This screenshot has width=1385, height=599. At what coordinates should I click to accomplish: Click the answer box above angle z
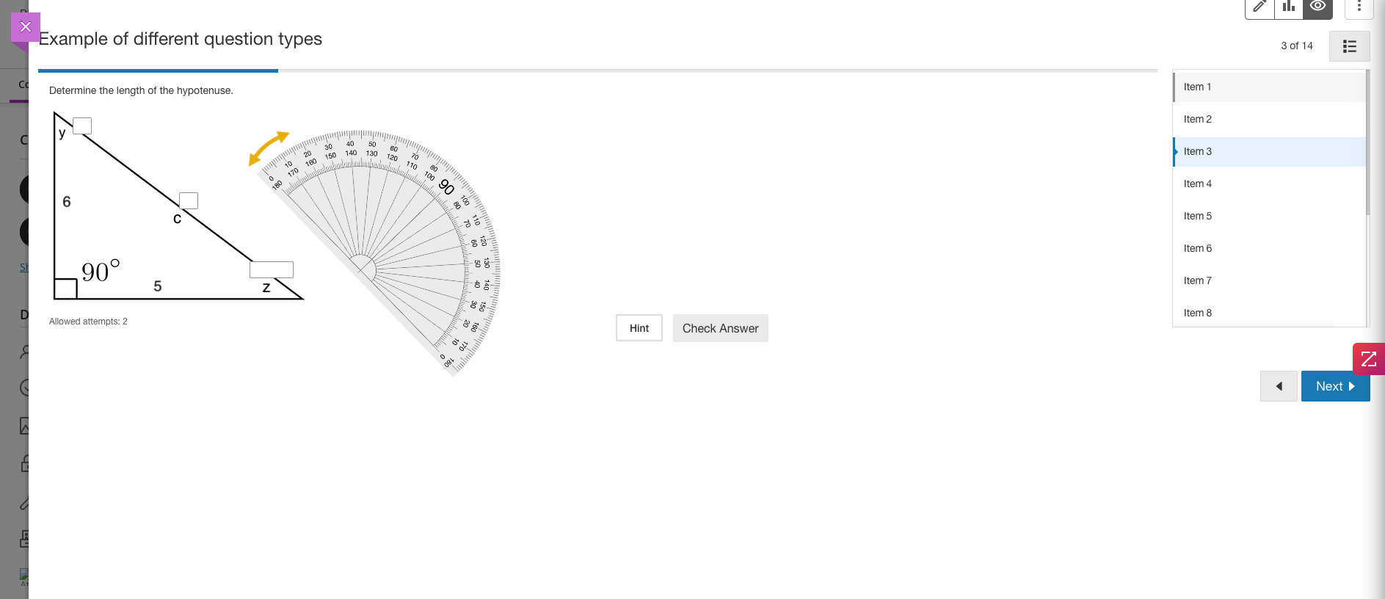(x=271, y=269)
